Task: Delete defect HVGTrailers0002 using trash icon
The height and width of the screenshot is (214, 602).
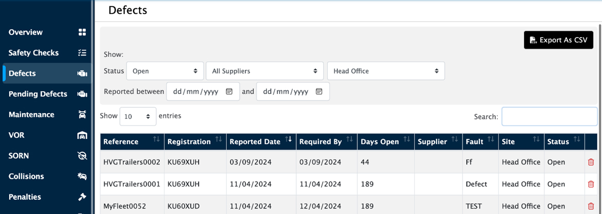Action: coord(591,162)
